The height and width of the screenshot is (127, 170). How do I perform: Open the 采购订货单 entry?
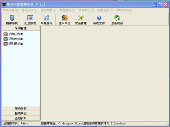tap(15, 34)
